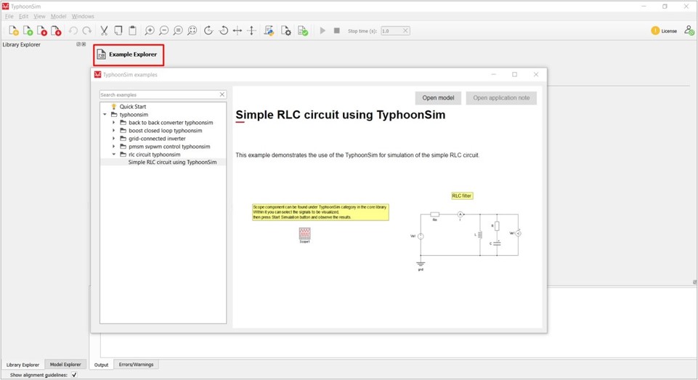
Task: Open the Example Explorer
Action: [128, 54]
